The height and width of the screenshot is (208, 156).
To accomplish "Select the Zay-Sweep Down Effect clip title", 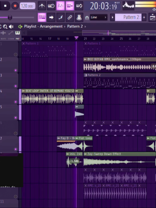I will 104,154.
